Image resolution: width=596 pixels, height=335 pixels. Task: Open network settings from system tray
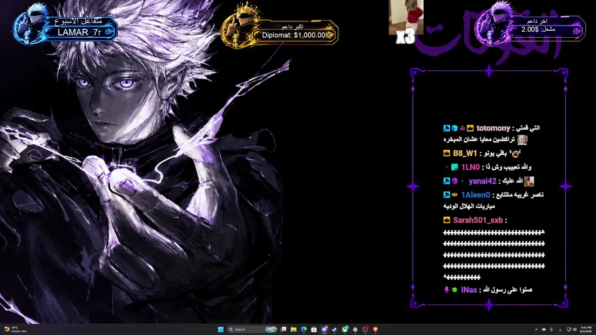coord(569,329)
